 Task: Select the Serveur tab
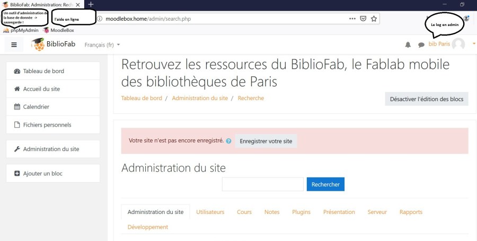(x=377, y=212)
